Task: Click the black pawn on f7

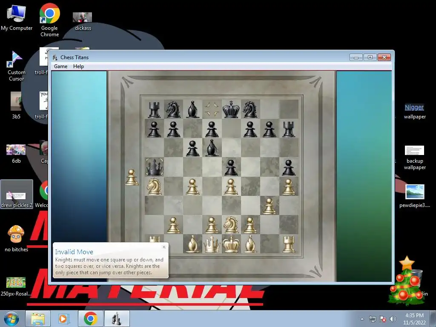Action: point(250,129)
